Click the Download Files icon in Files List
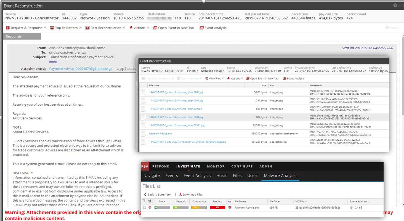404x221 pixels. coord(180,195)
